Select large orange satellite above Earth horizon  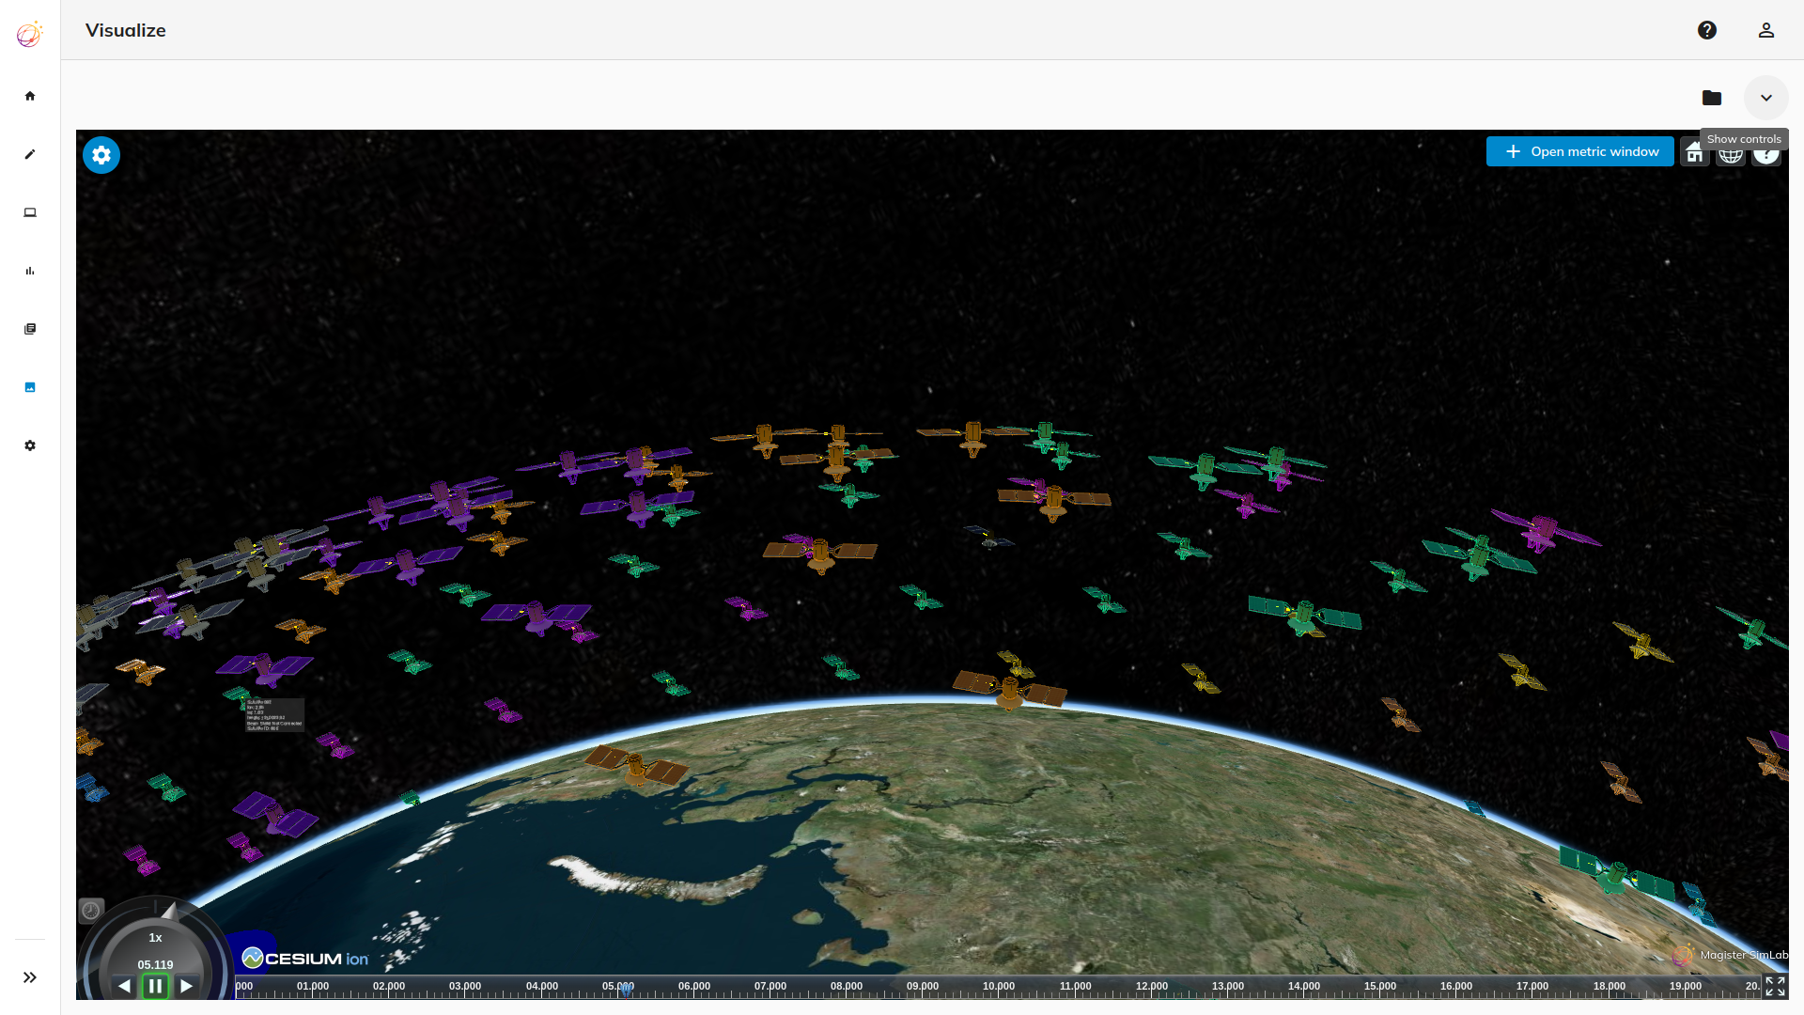1010,690
